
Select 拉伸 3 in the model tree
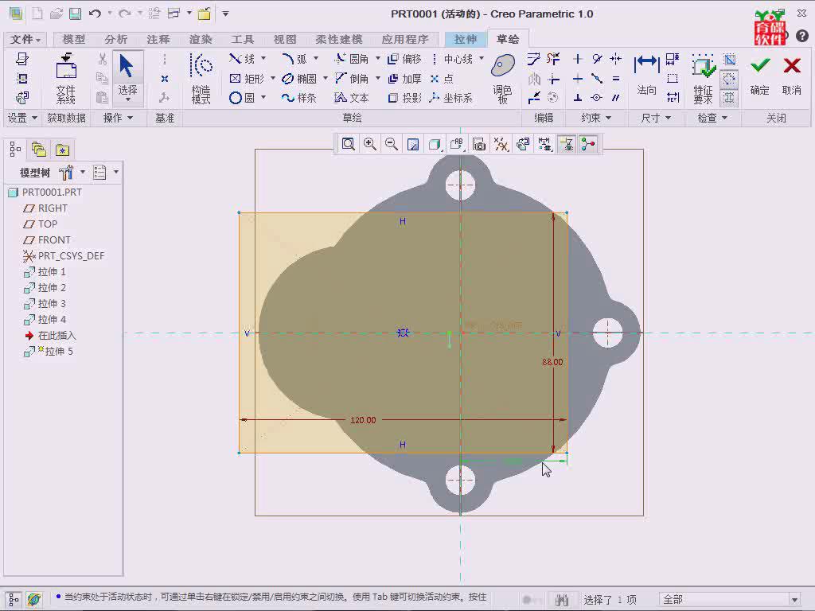click(45, 303)
